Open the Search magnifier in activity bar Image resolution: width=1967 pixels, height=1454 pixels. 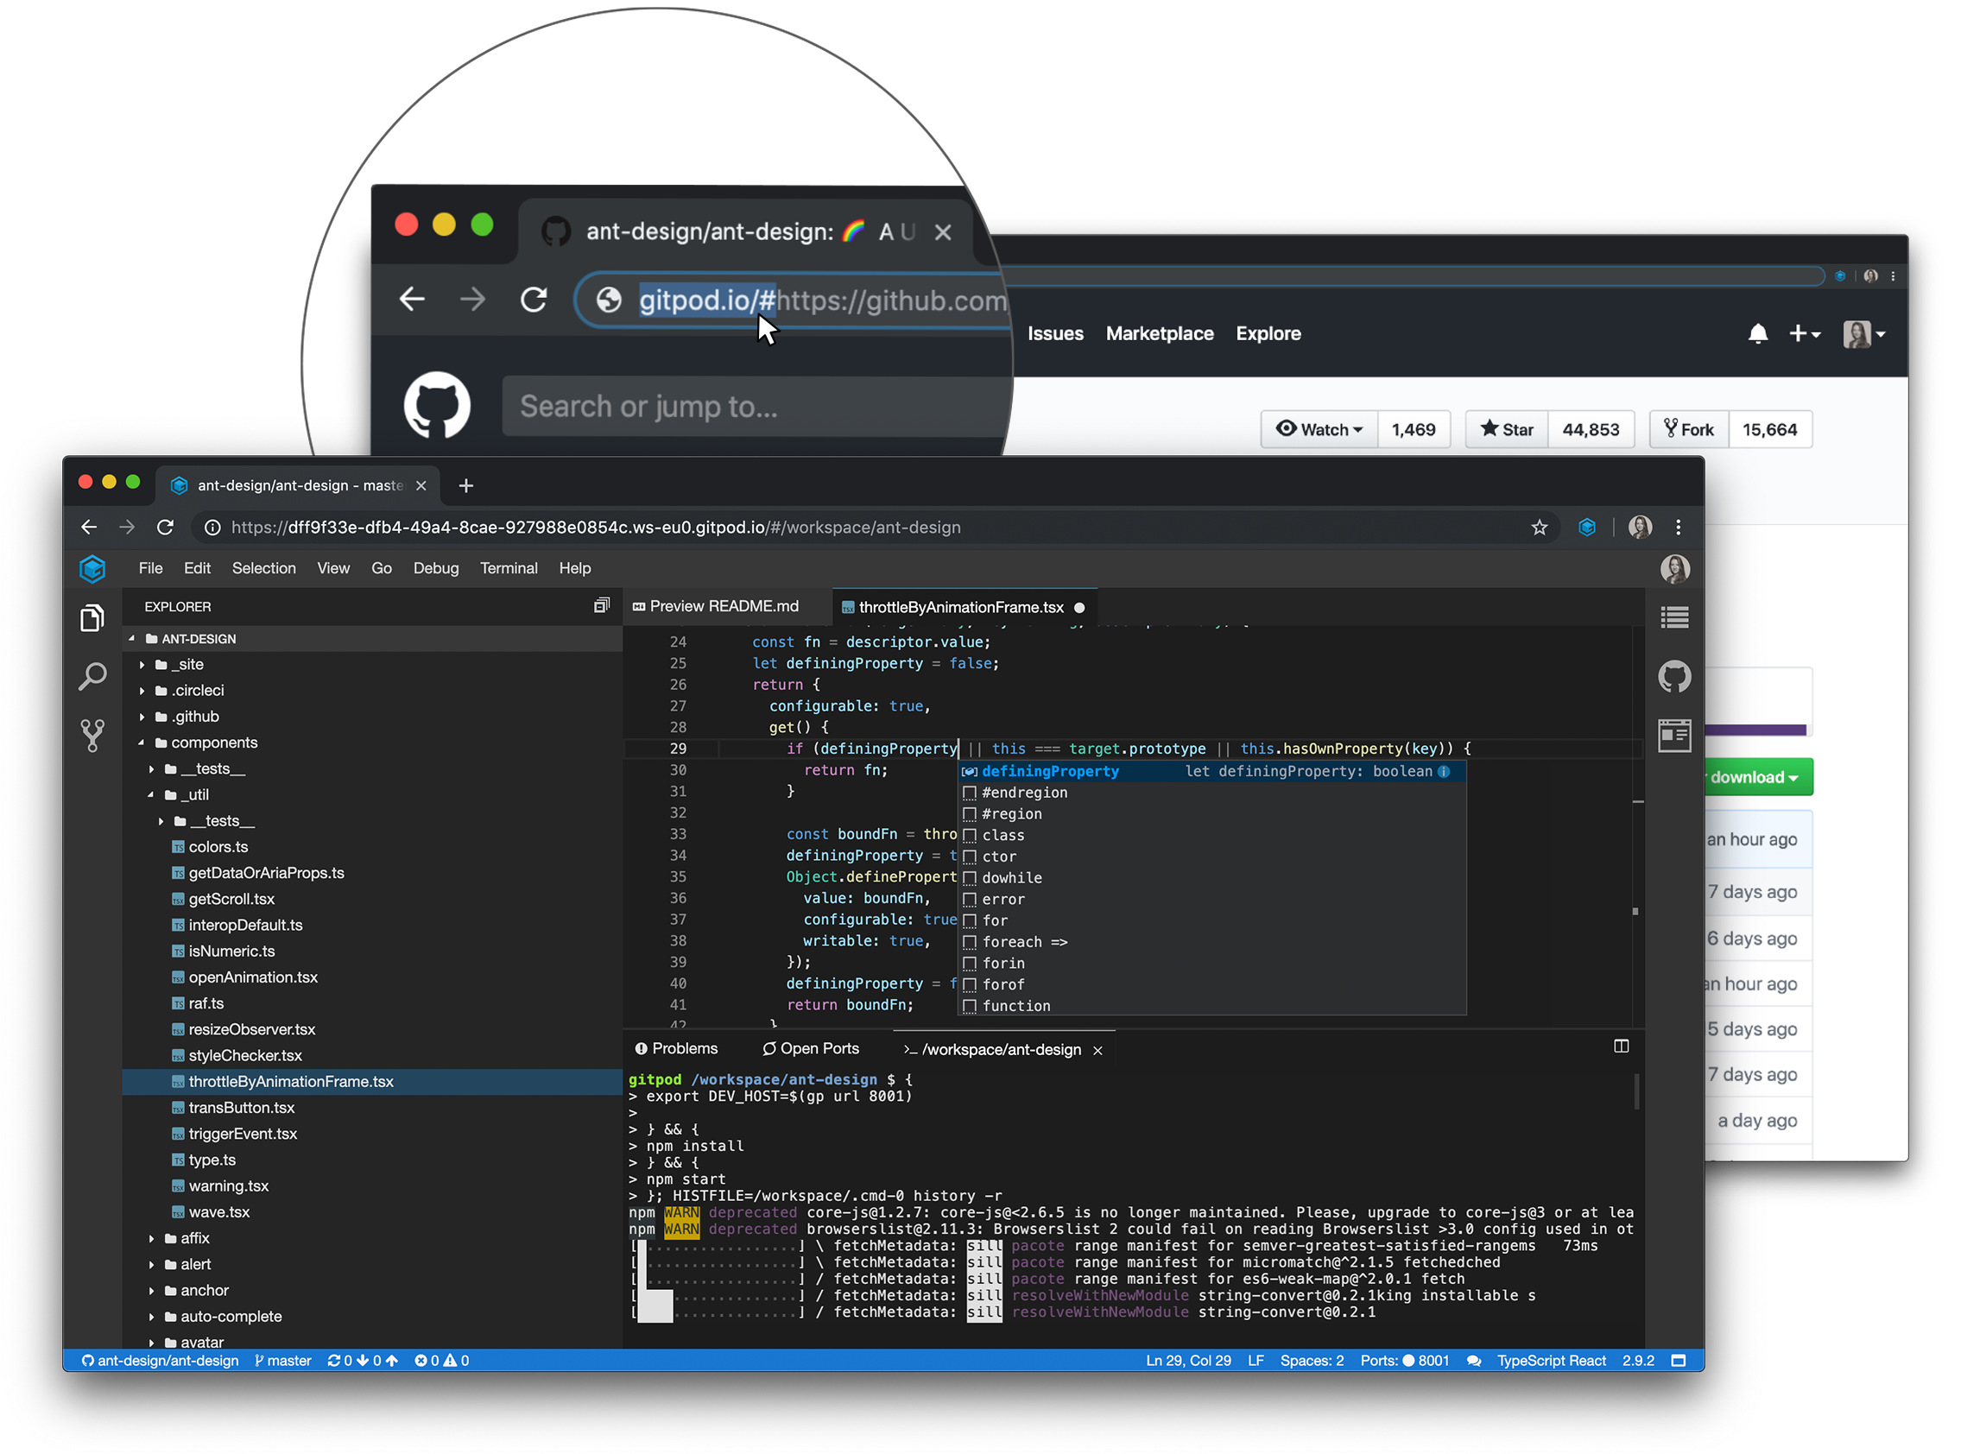pos(92,677)
